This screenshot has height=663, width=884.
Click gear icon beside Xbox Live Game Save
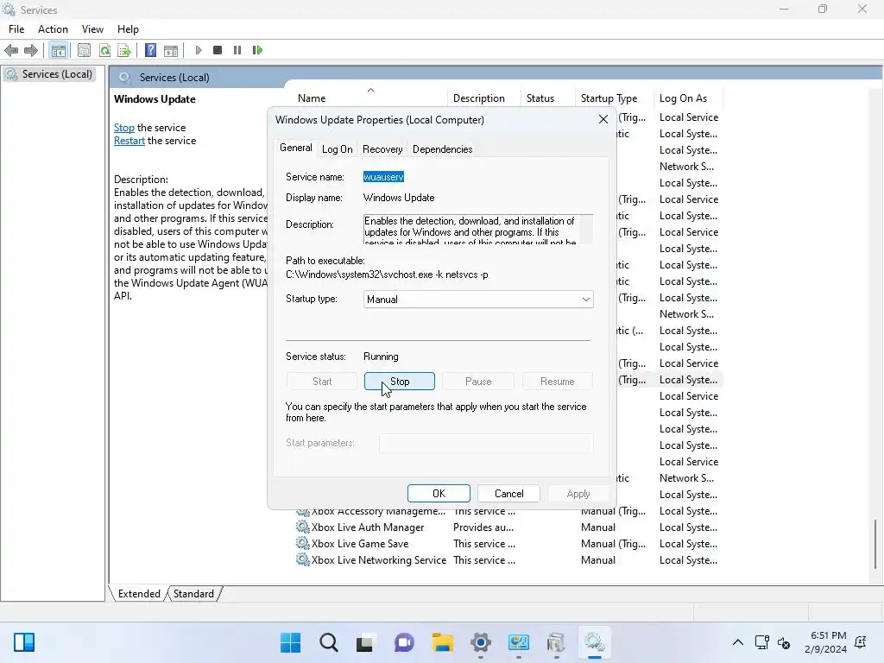pyautogui.click(x=303, y=544)
